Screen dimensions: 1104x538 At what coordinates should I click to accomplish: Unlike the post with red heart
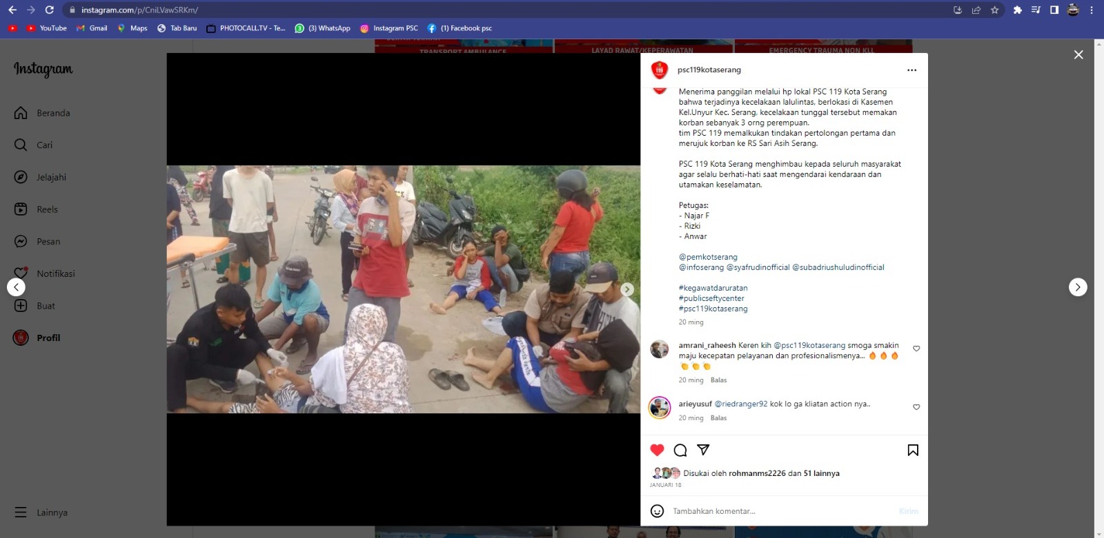657,450
